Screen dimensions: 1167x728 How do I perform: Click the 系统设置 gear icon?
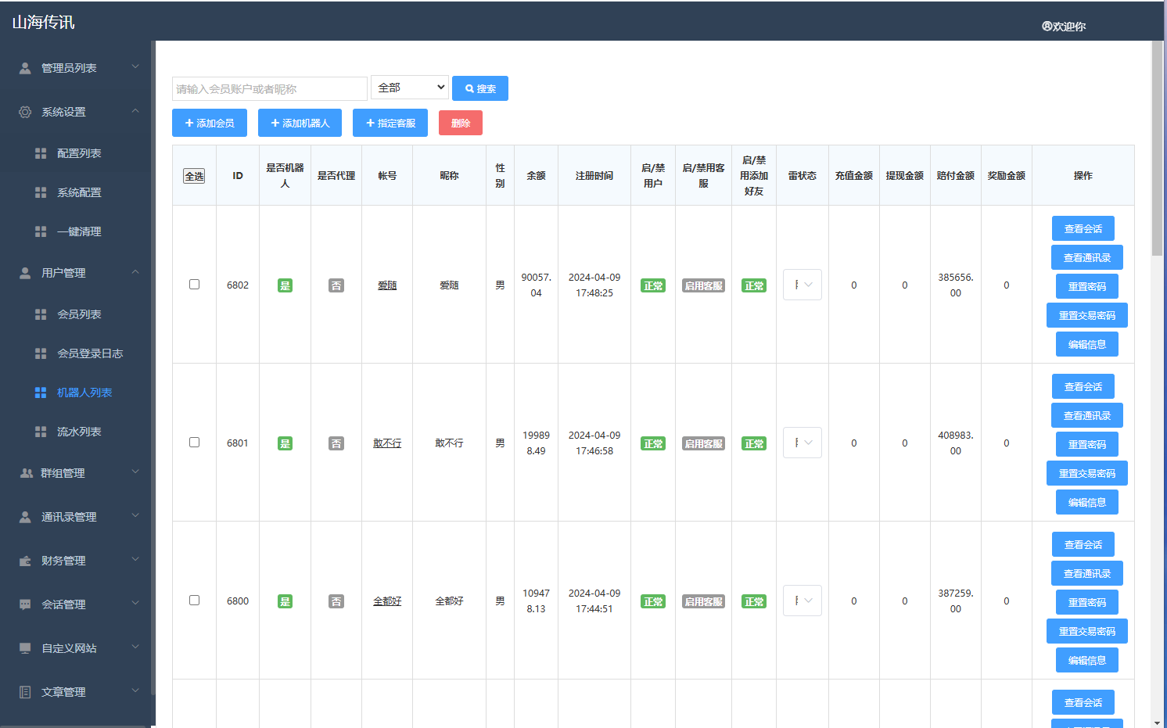(x=25, y=112)
